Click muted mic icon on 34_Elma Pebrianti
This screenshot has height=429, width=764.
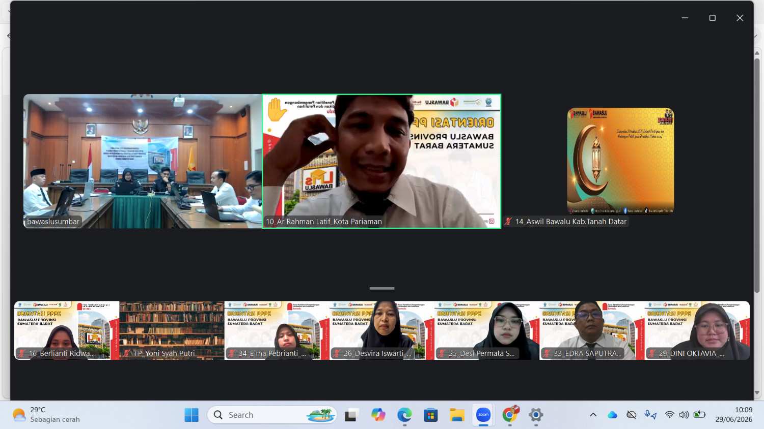coord(232,353)
